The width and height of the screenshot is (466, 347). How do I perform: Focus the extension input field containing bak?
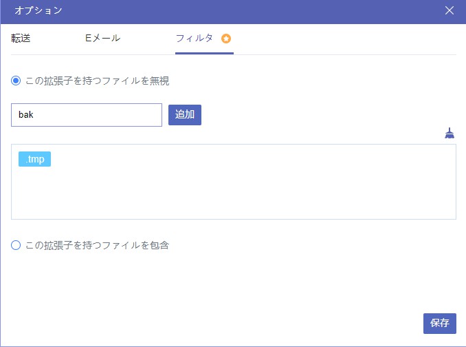click(87, 115)
